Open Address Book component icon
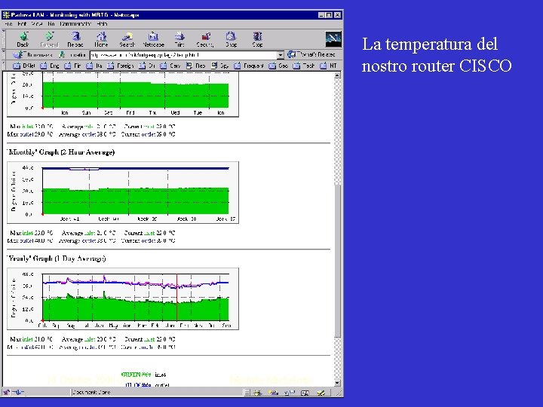 click(x=305, y=393)
